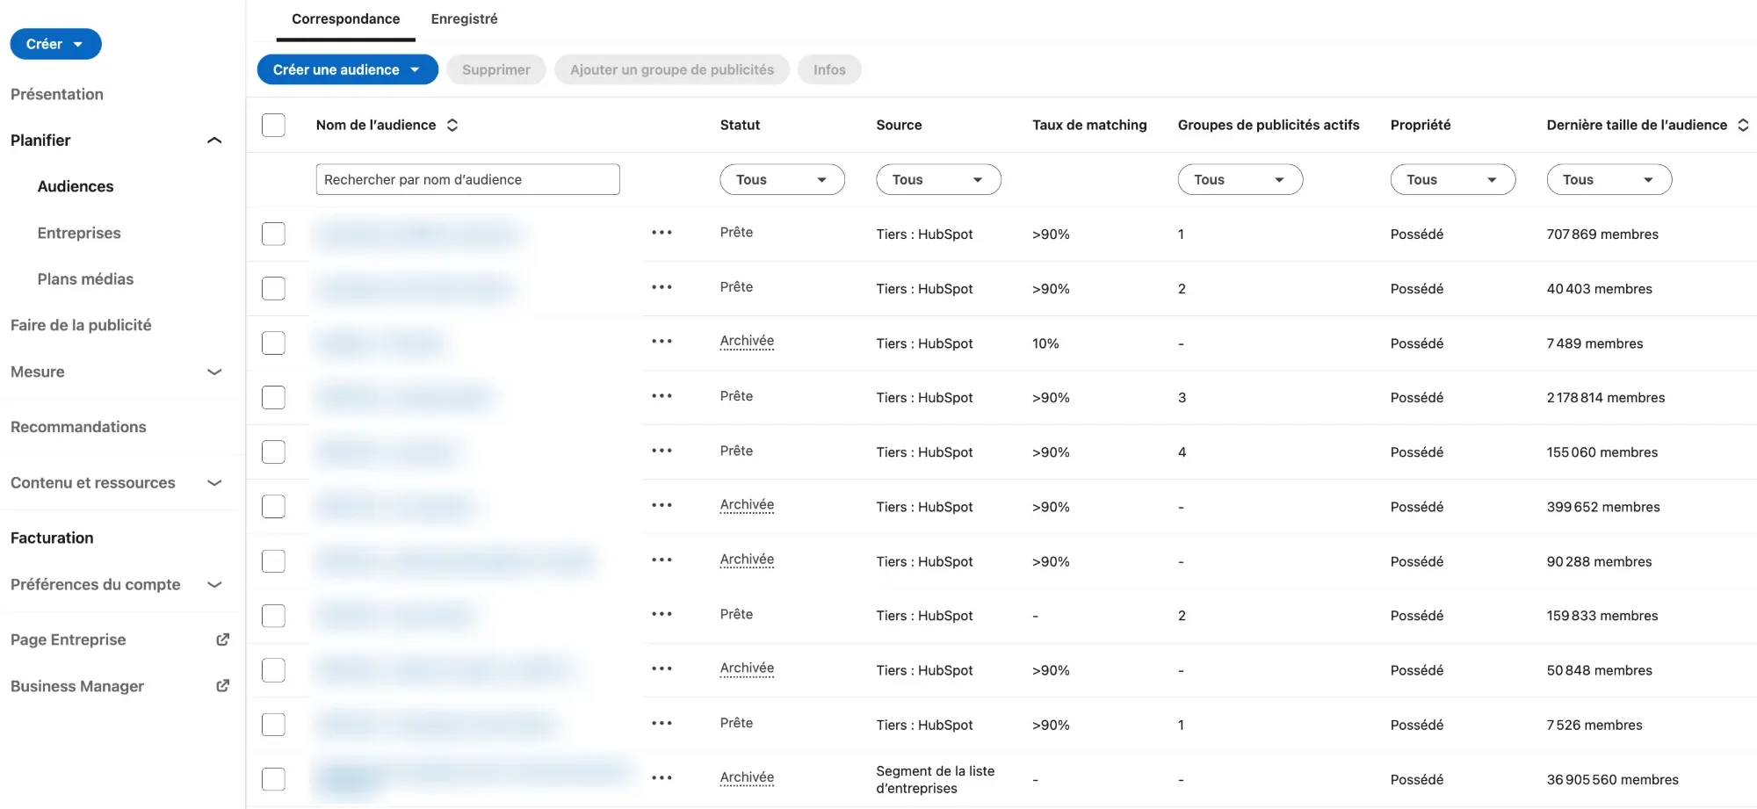Check the 155 060 membres audience row
The height and width of the screenshot is (809, 1757).
click(273, 451)
